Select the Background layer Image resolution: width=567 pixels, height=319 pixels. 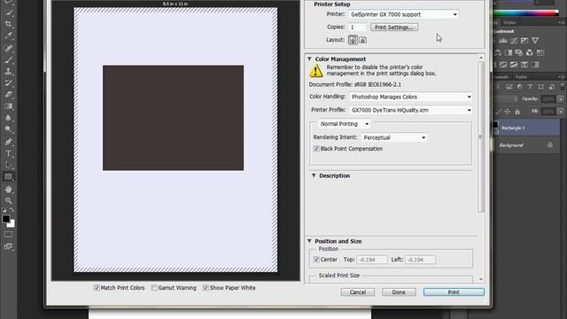click(x=526, y=145)
